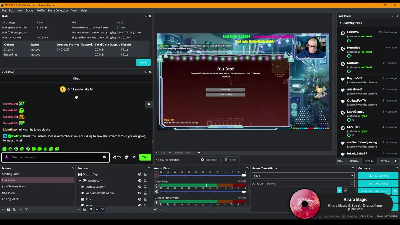Open Audio Mixer toolbar three-dot menu
Viewport: 400px width, 225px height.
(162, 209)
